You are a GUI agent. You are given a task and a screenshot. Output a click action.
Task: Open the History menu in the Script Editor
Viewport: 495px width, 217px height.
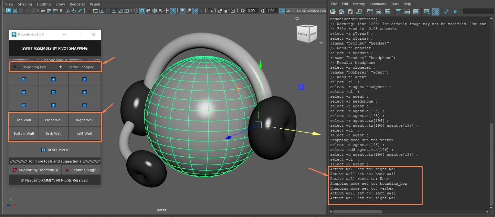click(359, 4)
